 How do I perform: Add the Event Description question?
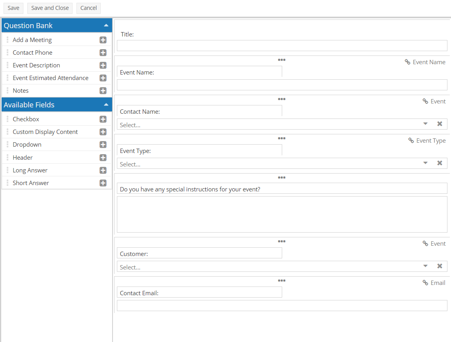tap(103, 65)
